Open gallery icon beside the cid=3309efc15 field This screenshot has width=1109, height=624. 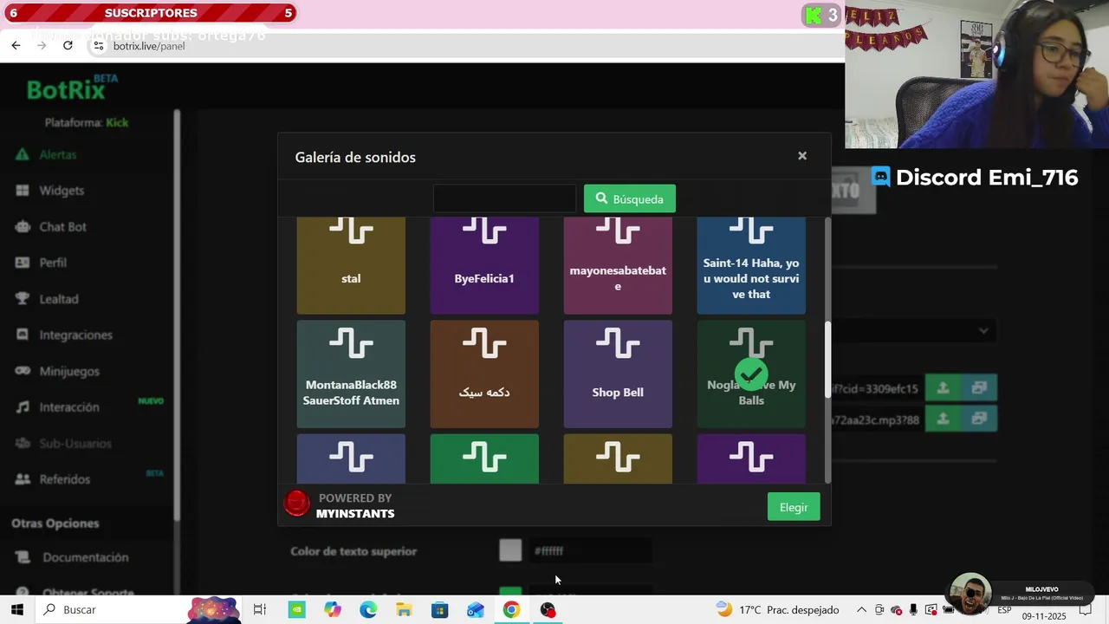979,388
